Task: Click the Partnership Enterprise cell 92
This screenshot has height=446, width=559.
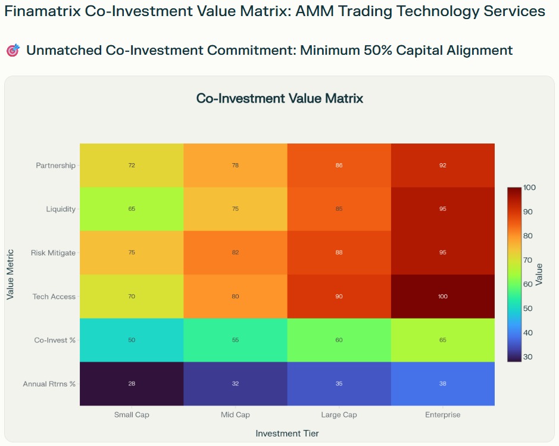Action: point(442,165)
